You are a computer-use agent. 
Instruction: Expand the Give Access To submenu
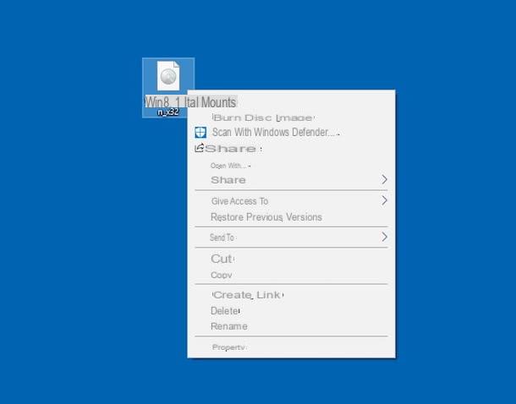coord(291,201)
